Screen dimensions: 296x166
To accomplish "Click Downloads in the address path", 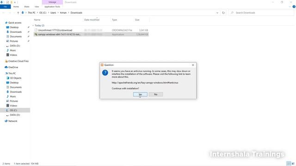I will click(x=76, y=13).
